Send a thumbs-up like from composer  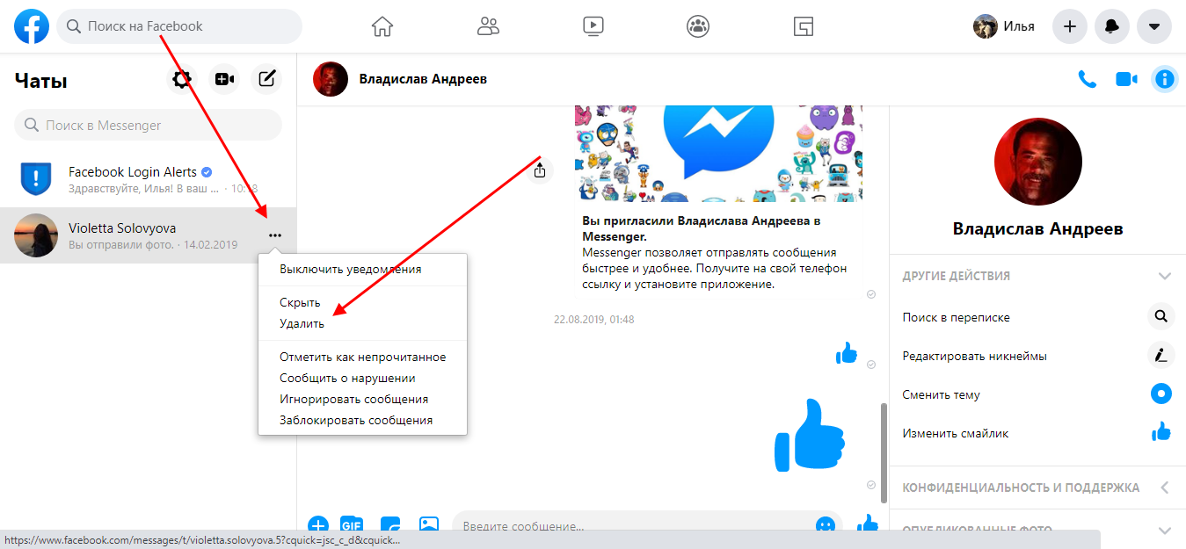868,524
